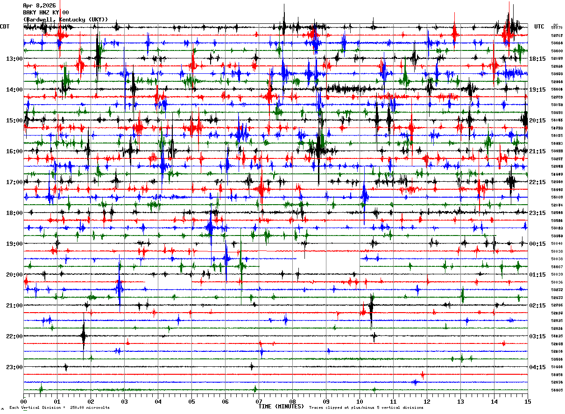565x414 pixels.
Task: Click the '19:00' CDT time label
Action: (x=14, y=244)
